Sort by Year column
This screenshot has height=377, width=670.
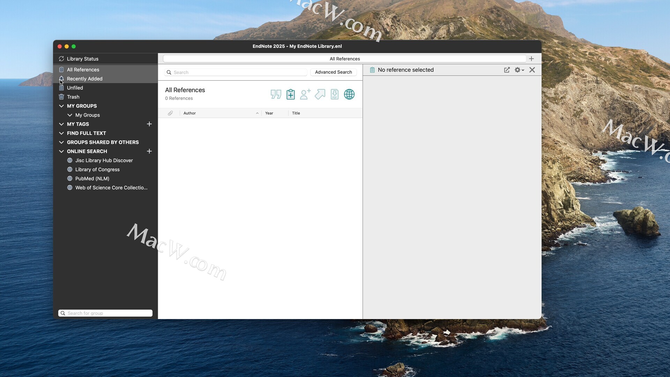click(x=275, y=113)
